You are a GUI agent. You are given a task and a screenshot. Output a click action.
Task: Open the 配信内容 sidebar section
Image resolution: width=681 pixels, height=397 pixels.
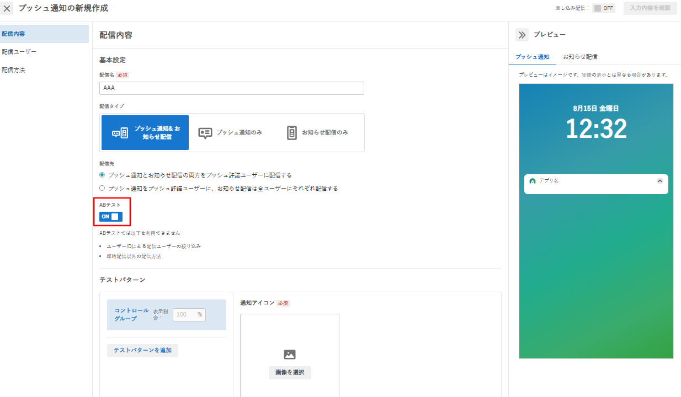pyautogui.click(x=44, y=34)
